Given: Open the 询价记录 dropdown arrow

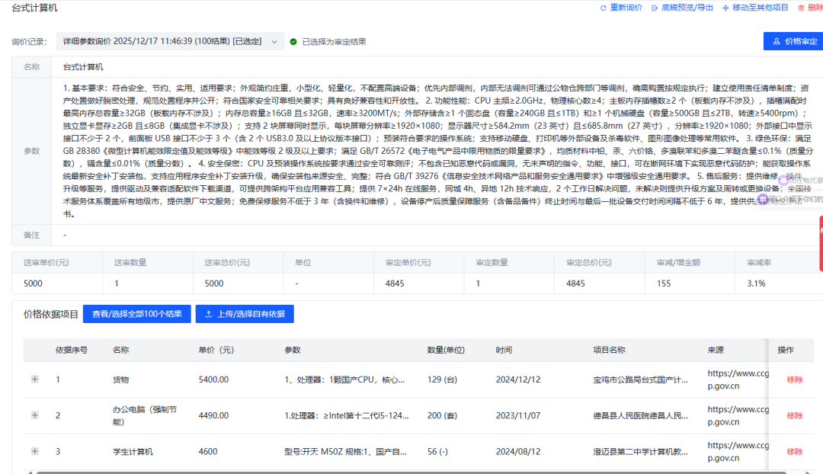Looking at the screenshot, I should click(274, 42).
